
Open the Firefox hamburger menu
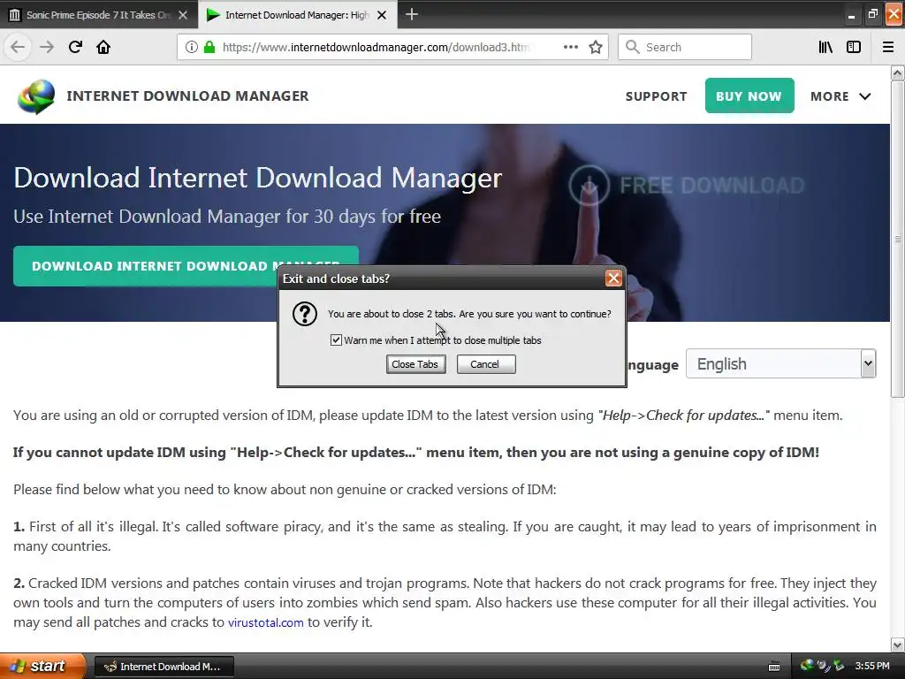887,47
